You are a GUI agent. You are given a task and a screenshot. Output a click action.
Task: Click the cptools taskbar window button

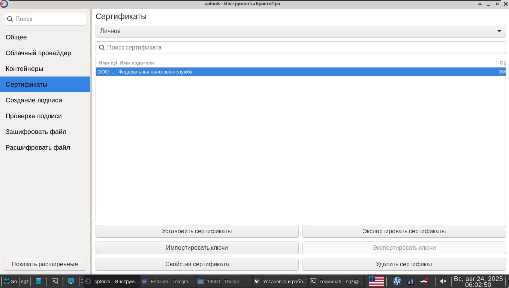click(x=112, y=281)
